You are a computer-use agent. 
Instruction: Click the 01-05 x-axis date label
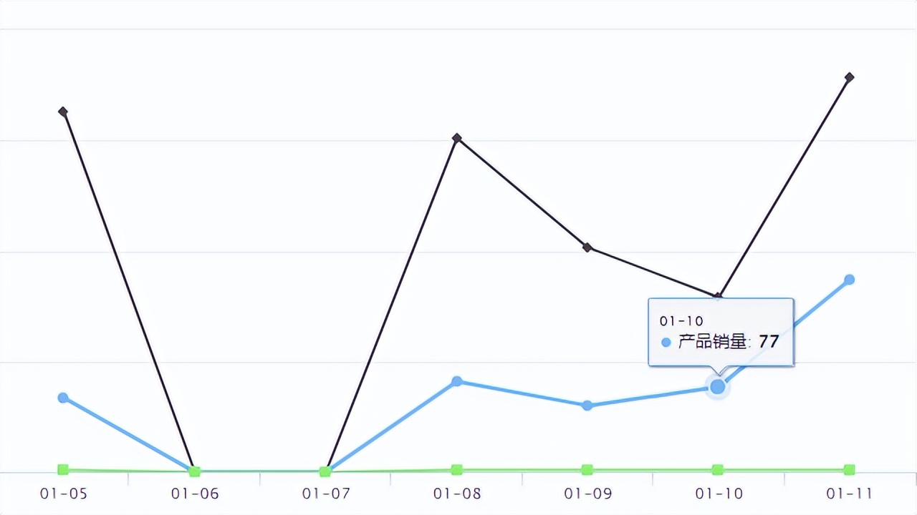tap(64, 494)
